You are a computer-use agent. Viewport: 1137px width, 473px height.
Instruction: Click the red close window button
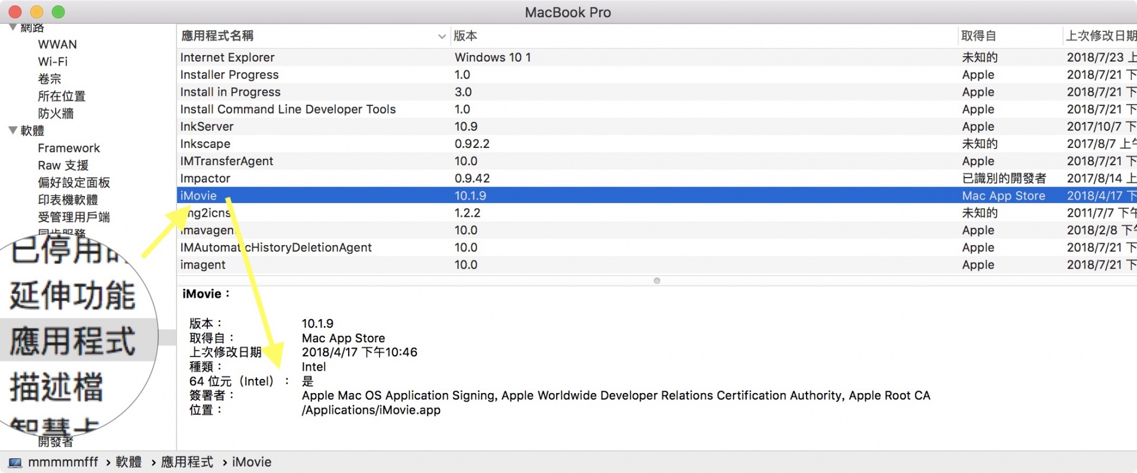(x=15, y=11)
